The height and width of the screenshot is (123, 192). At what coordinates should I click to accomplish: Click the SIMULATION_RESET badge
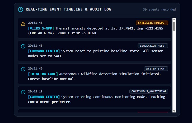click(x=153, y=46)
